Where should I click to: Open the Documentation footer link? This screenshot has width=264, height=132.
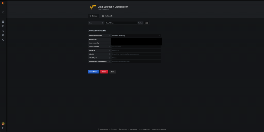click(x=103, y=129)
